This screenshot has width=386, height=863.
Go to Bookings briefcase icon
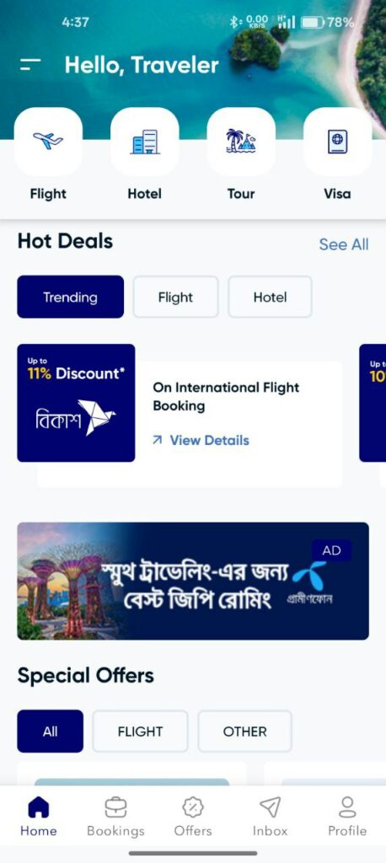tap(115, 808)
